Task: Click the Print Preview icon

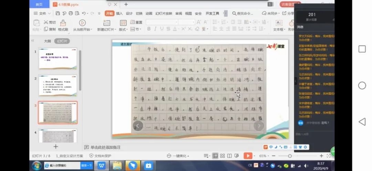Action: click(x=77, y=13)
